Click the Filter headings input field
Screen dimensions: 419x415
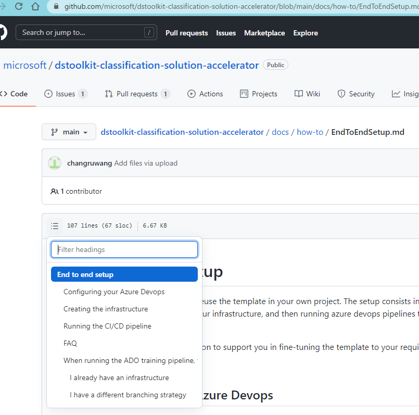point(124,249)
